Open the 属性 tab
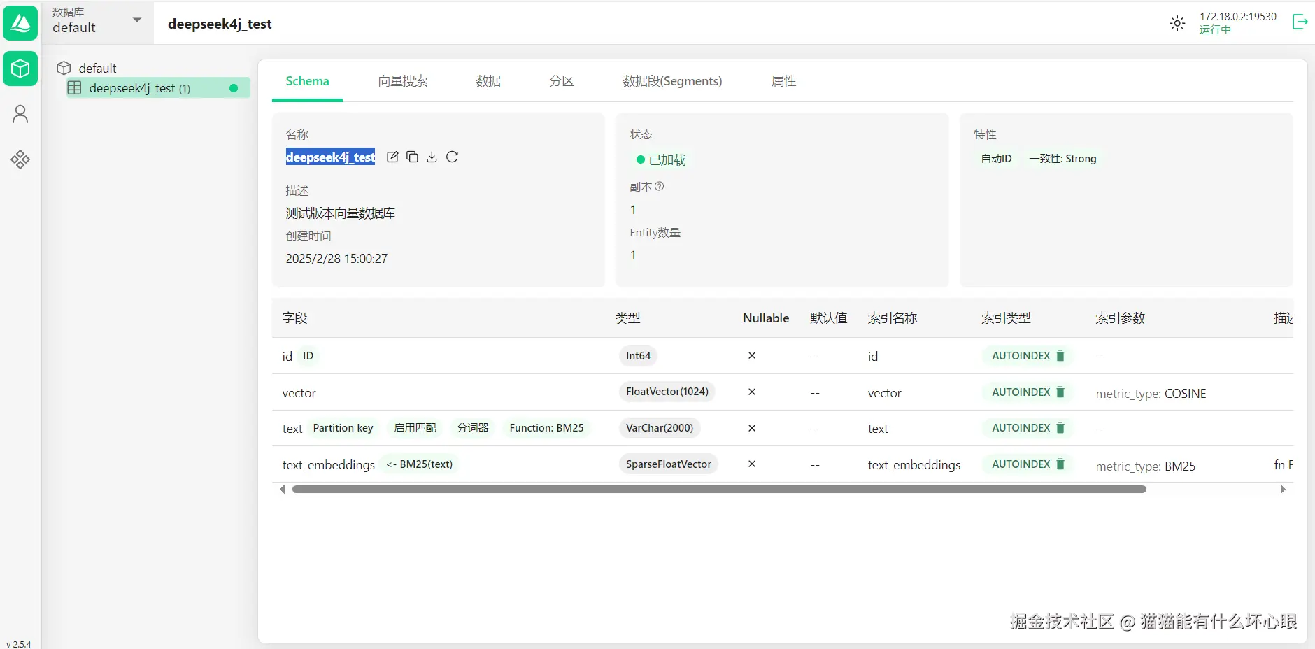This screenshot has height=649, width=1315. [x=783, y=81]
